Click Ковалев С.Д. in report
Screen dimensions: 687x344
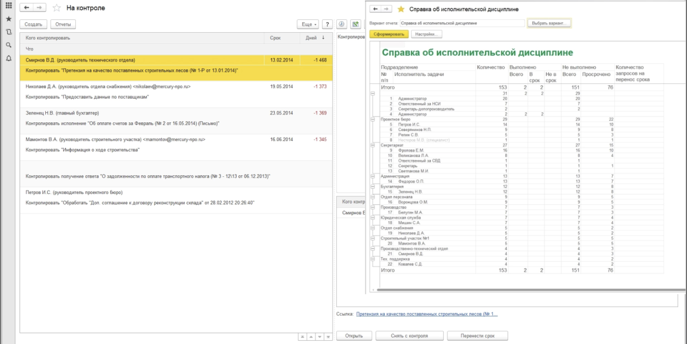pyautogui.click(x=410, y=264)
